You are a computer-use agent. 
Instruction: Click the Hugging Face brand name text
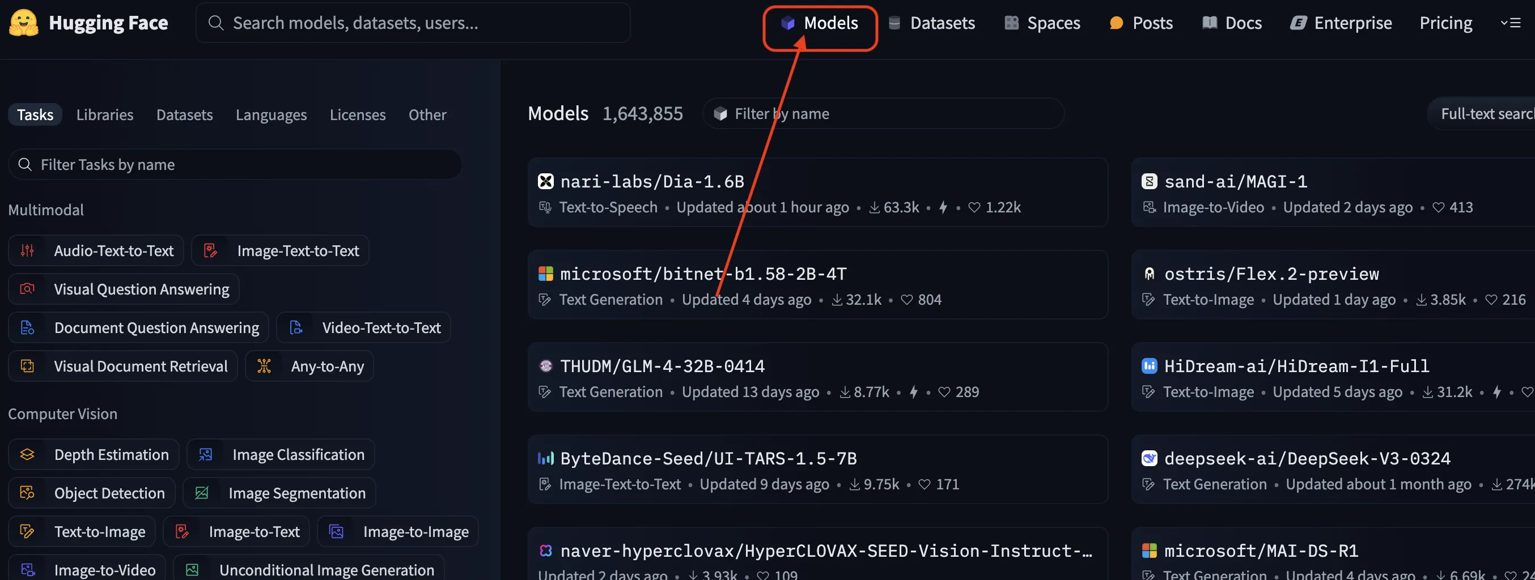tap(108, 23)
